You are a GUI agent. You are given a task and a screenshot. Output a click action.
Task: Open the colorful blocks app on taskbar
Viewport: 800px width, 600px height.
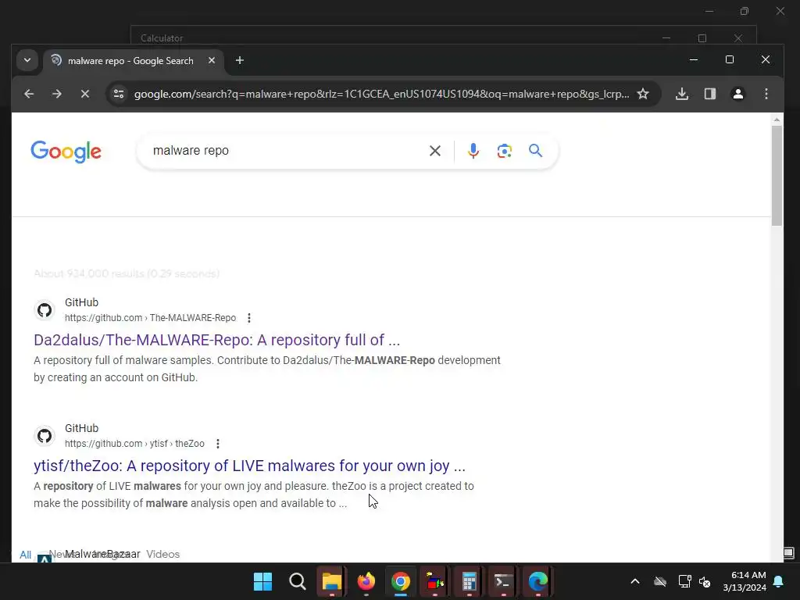pyautogui.click(x=435, y=581)
